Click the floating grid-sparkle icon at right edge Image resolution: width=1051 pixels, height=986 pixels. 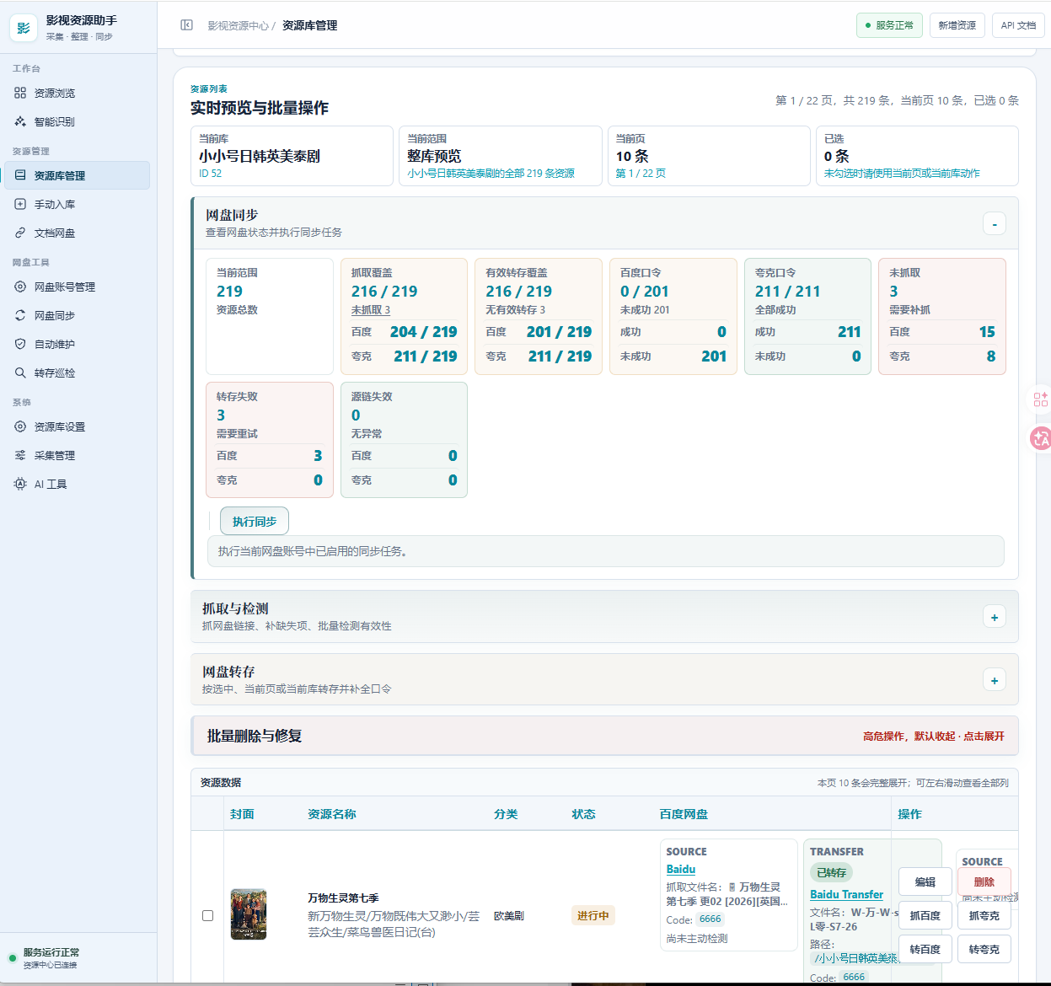coord(1041,399)
